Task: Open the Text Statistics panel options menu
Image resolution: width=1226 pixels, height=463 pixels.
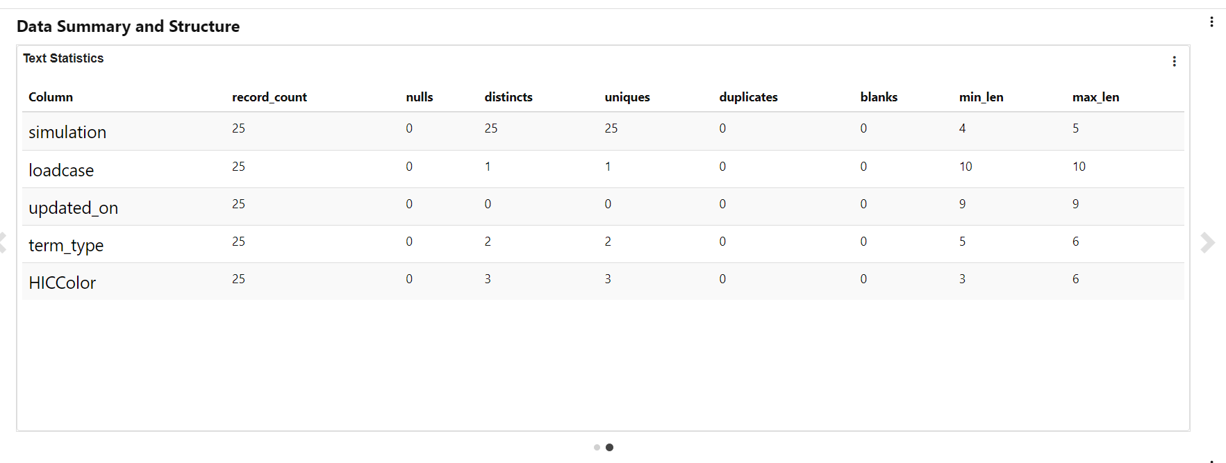Action: click(x=1174, y=62)
